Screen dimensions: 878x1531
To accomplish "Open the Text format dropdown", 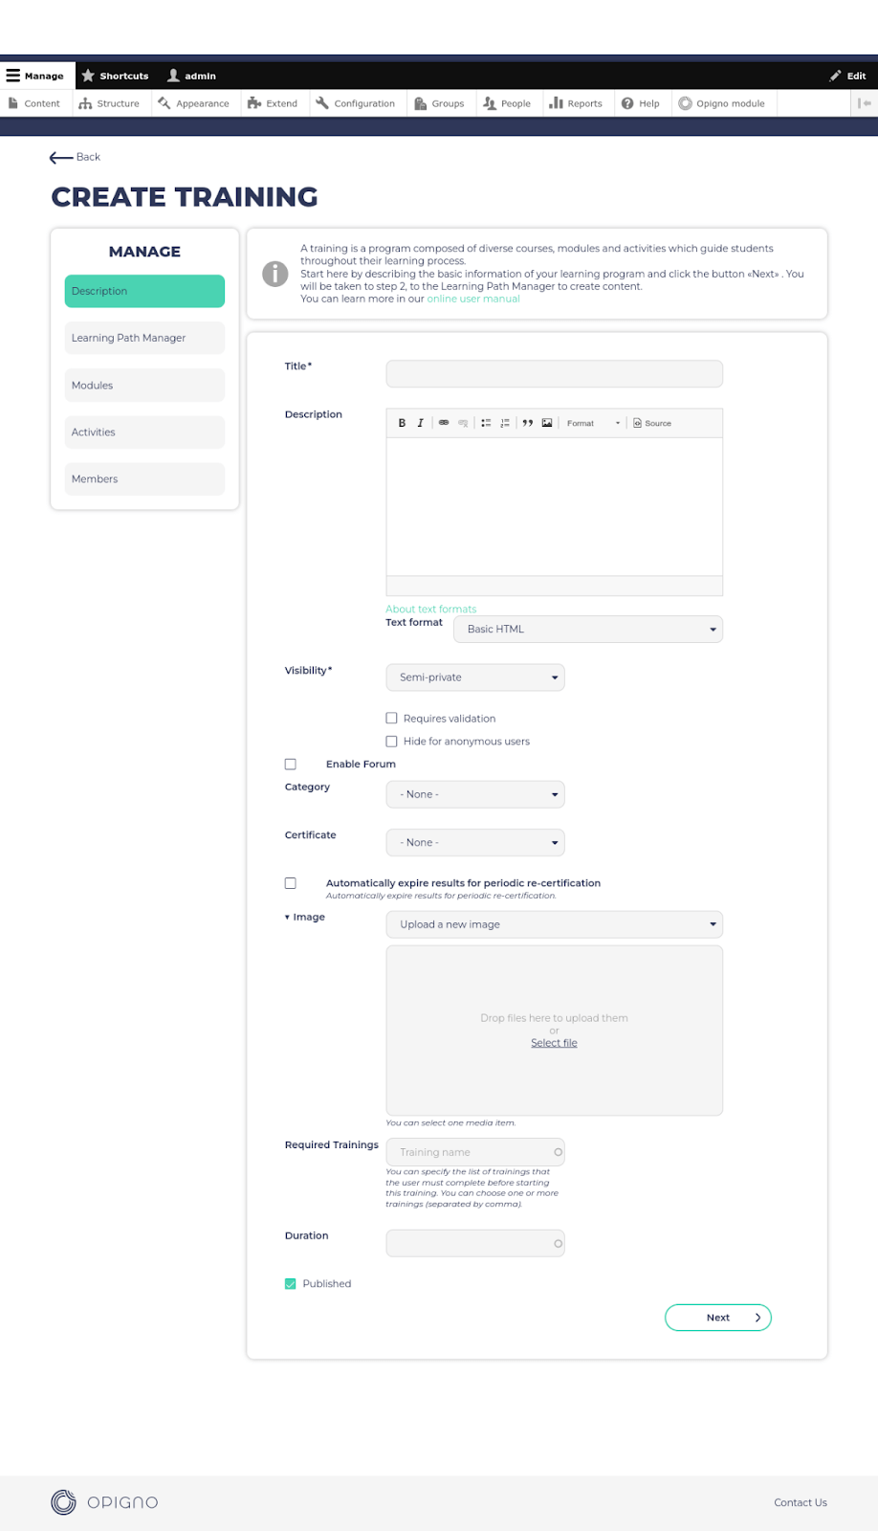I will 588,630.
